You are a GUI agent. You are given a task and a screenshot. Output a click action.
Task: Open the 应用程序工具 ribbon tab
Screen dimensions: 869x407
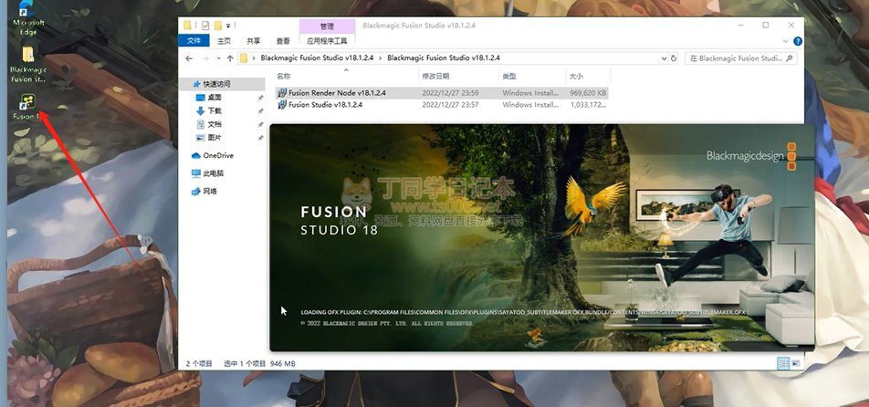(327, 40)
